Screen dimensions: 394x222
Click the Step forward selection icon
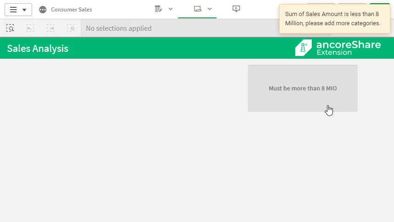51,28
